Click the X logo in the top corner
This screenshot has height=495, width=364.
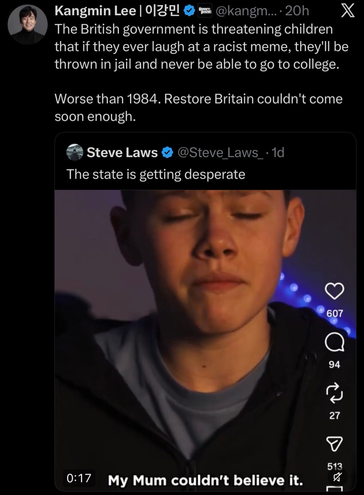(x=347, y=11)
